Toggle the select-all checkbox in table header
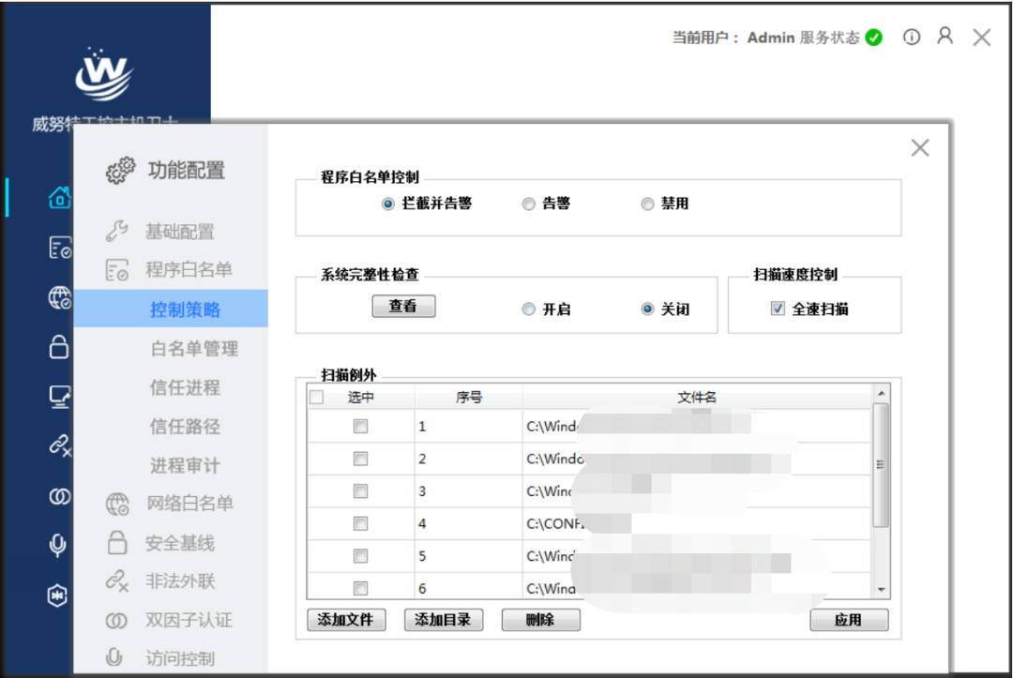 (317, 397)
